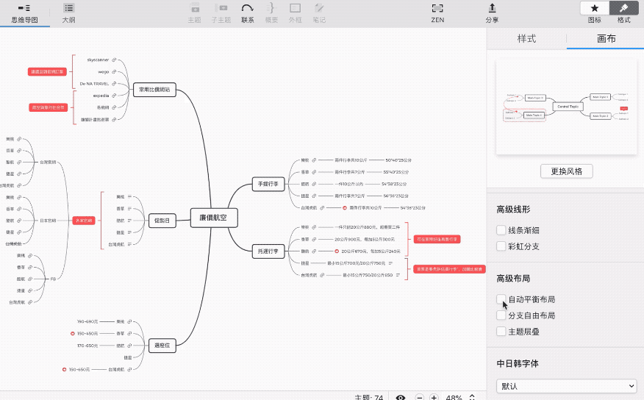This screenshot has height=400, width=644.
Task: Click the canvas style preview thumbnail
Action: click(566, 107)
